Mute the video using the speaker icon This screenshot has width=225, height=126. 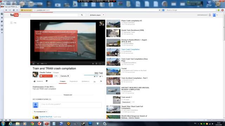[x=38, y=64]
